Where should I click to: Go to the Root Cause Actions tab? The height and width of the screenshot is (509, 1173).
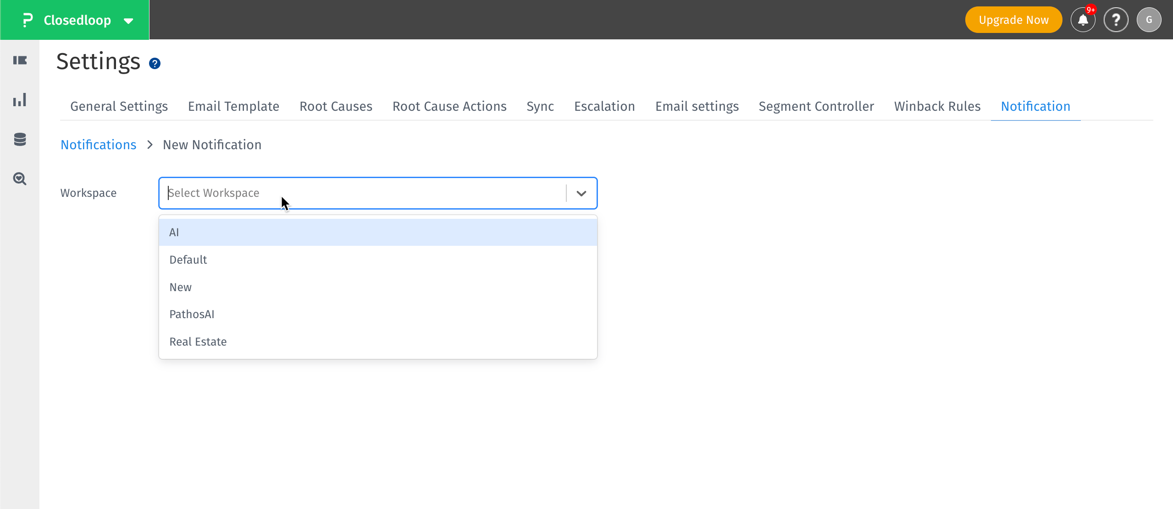(x=449, y=106)
